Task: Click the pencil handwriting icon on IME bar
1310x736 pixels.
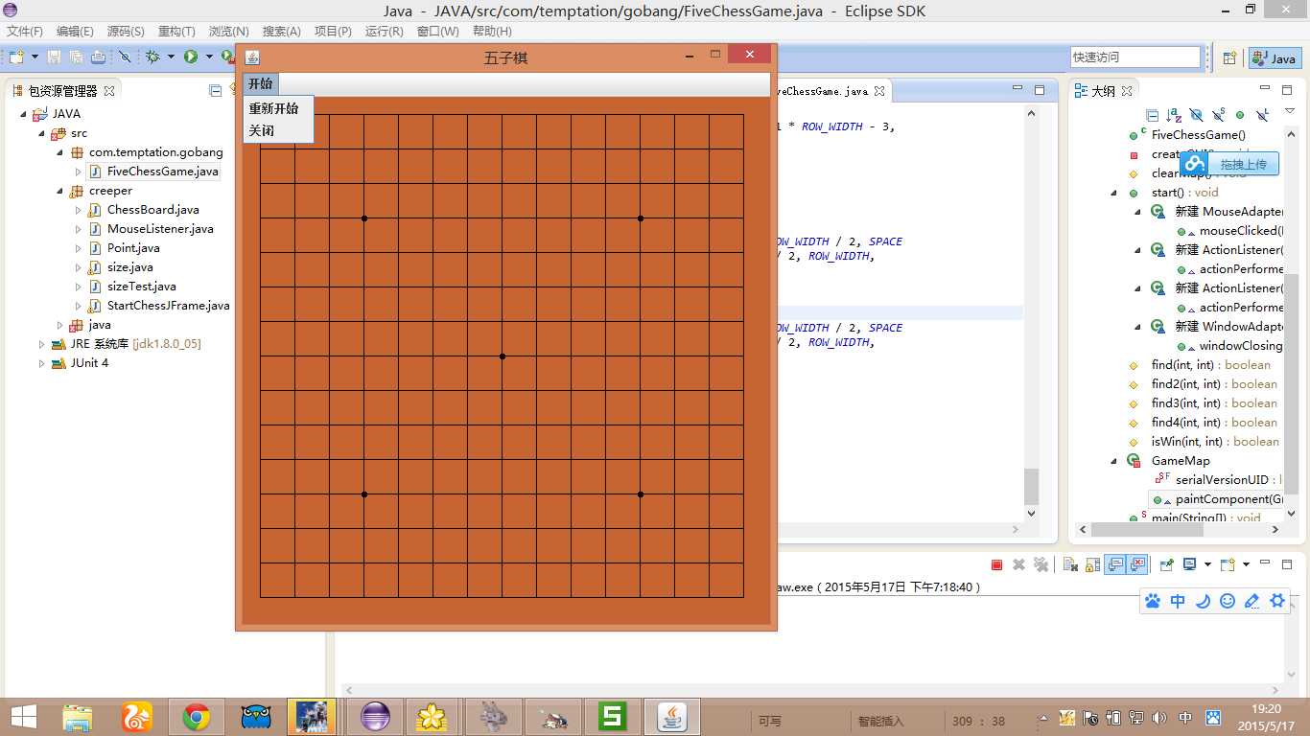Action: point(1252,601)
